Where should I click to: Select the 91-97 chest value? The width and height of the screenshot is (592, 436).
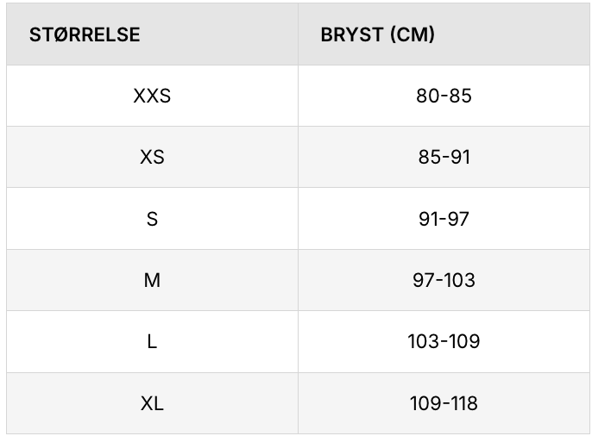pyautogui.click(x=444, y=219)
